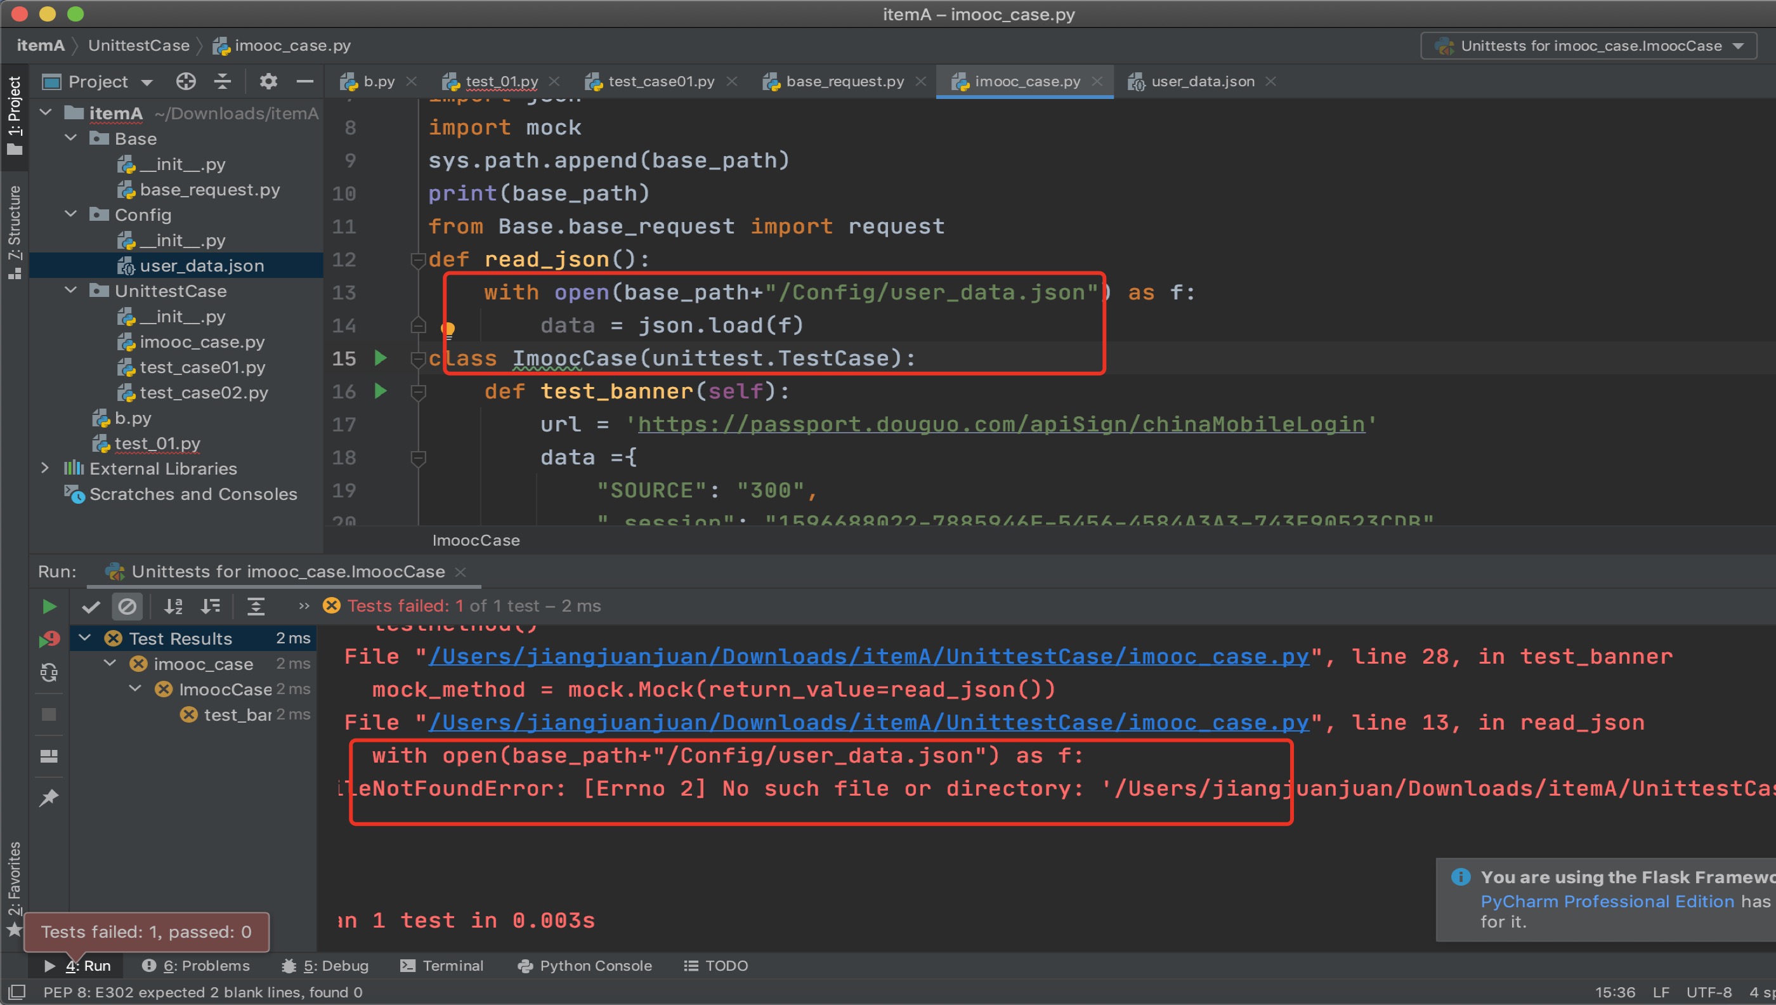
Task: Open run configuration dropdown Unittests for imooc_case
Action: click(x=1588, y=46)
